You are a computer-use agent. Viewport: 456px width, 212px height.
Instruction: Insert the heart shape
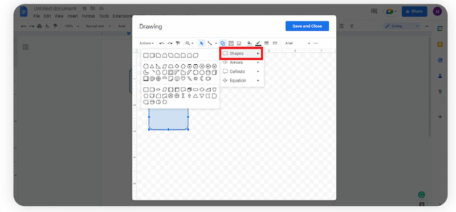pos(183,78)
